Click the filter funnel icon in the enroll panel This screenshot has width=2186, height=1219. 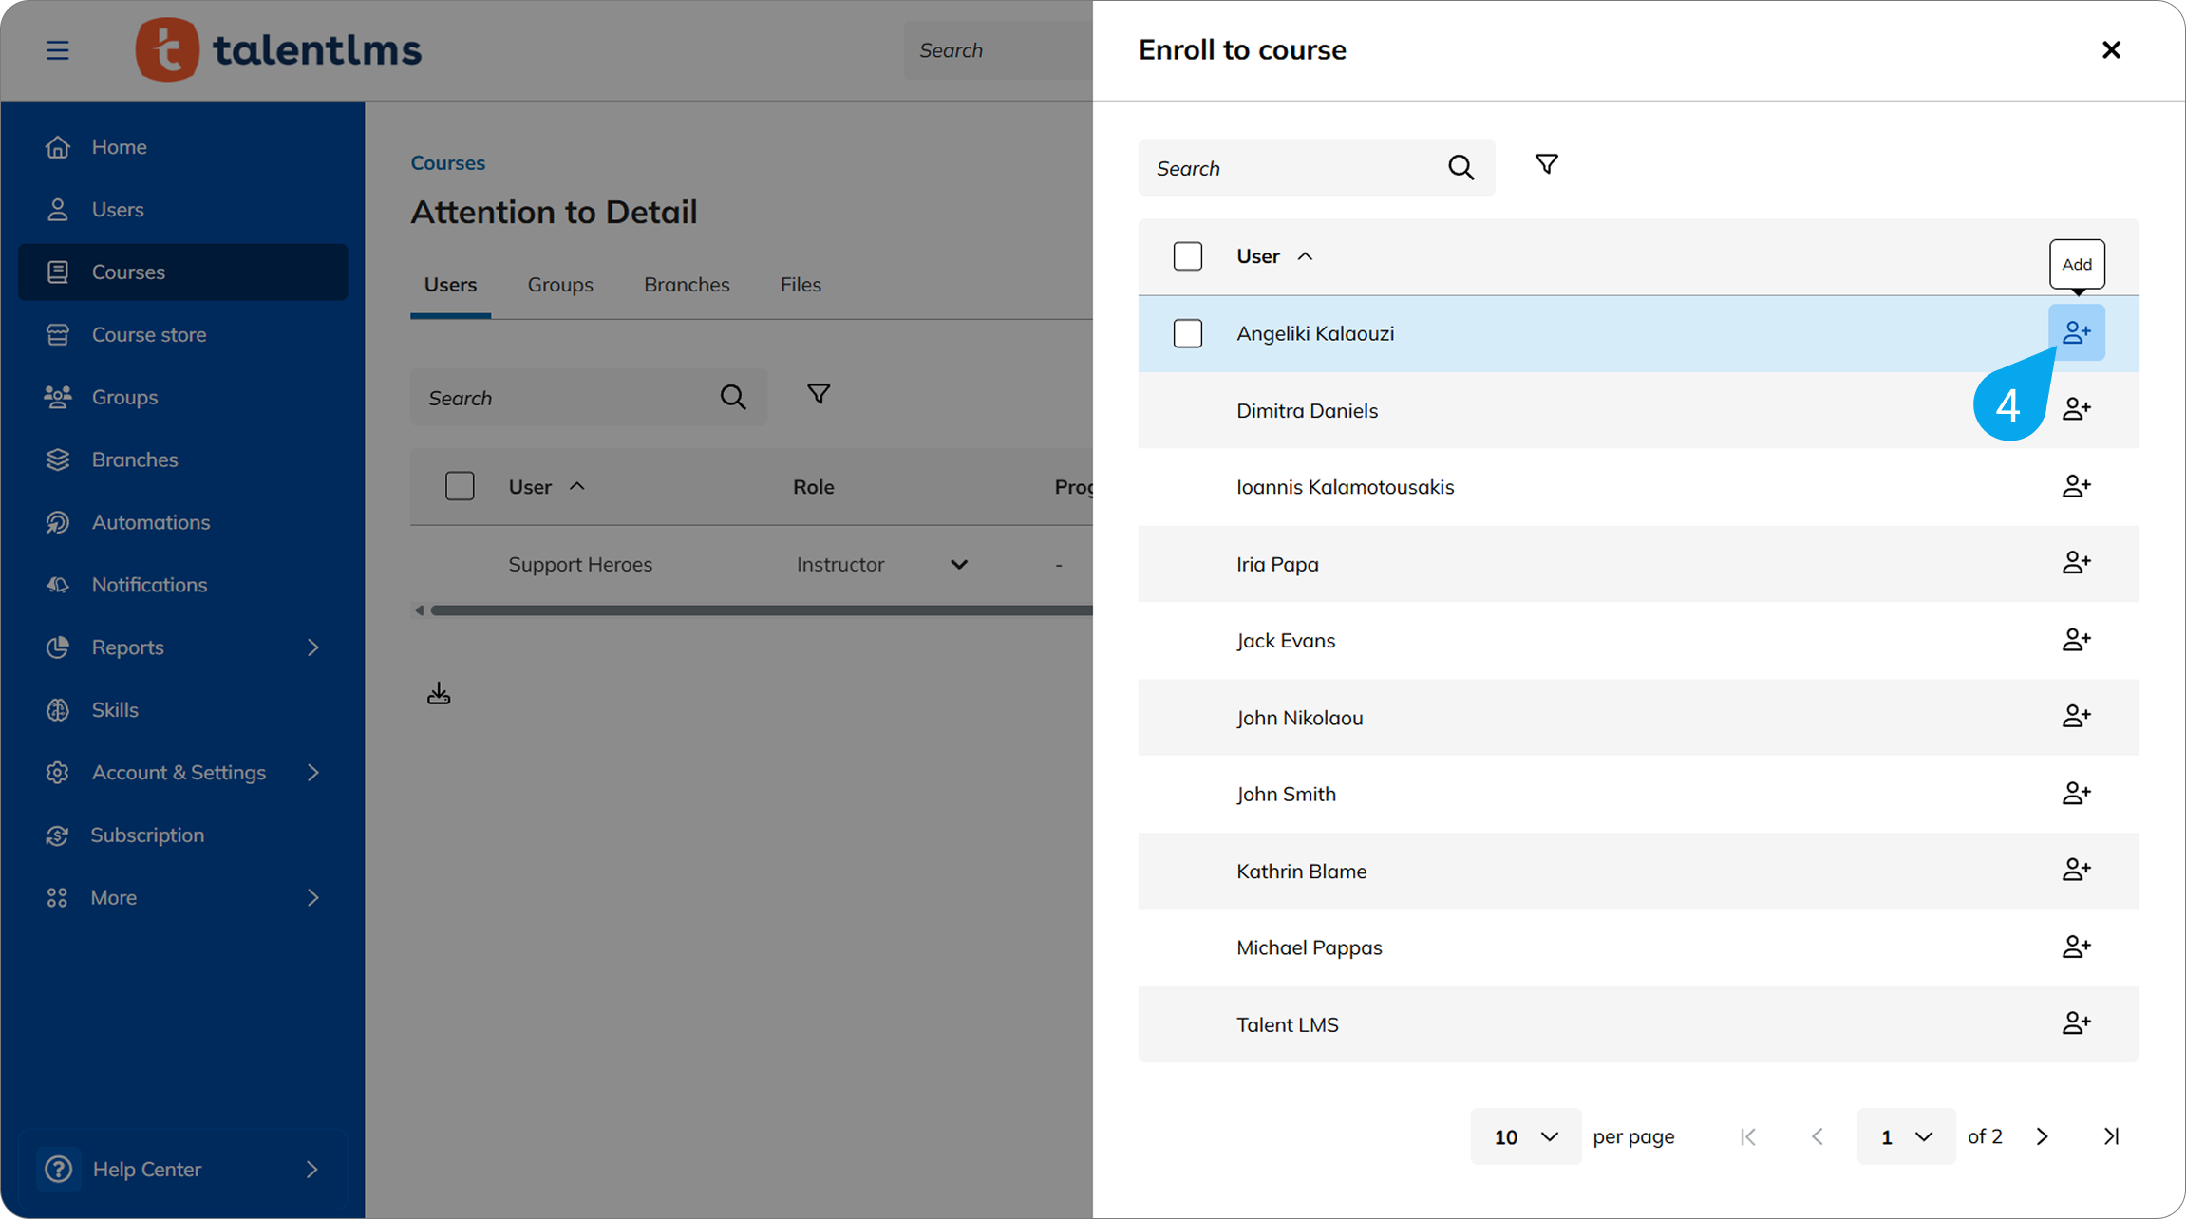[x=1545, y=163]
